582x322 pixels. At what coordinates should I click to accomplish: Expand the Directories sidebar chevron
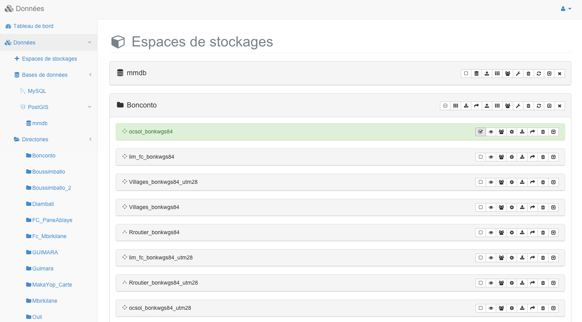point(91,139)
